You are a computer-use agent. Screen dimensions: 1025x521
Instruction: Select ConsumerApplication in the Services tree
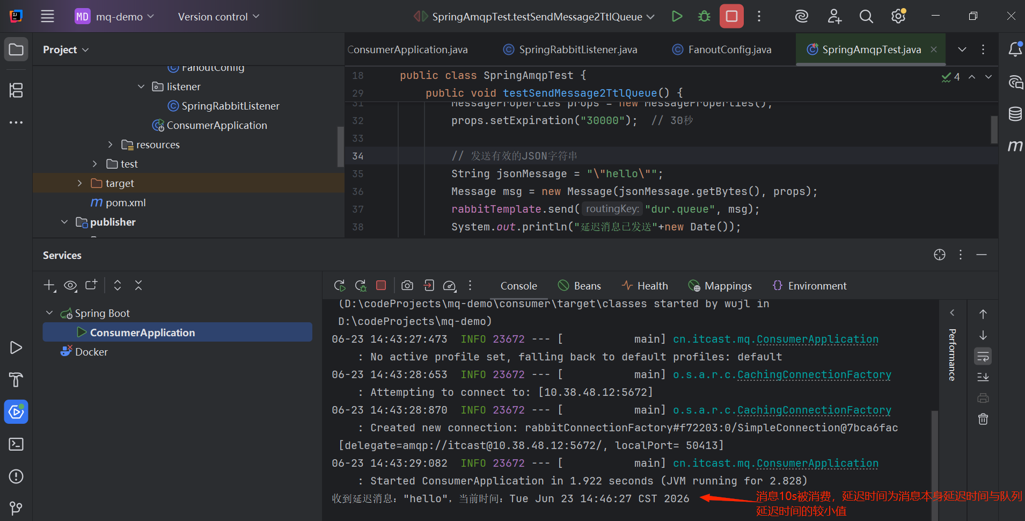[177, 332]
